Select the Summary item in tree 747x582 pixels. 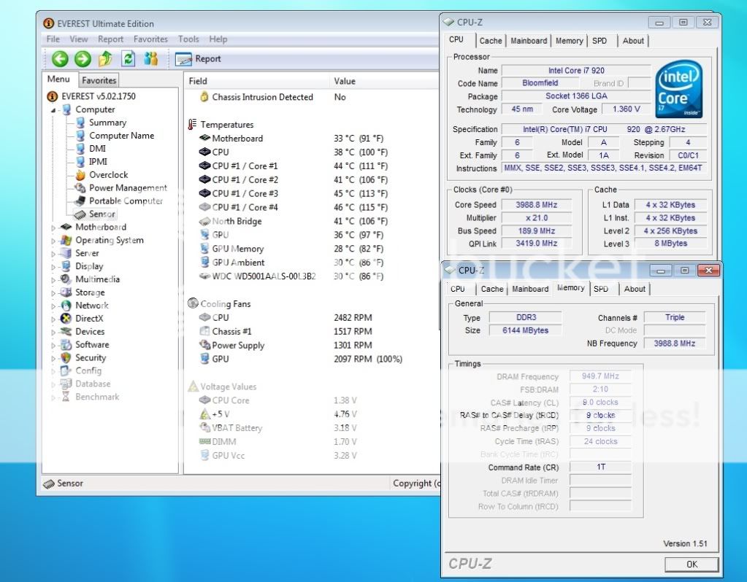[x=107, y=123]
